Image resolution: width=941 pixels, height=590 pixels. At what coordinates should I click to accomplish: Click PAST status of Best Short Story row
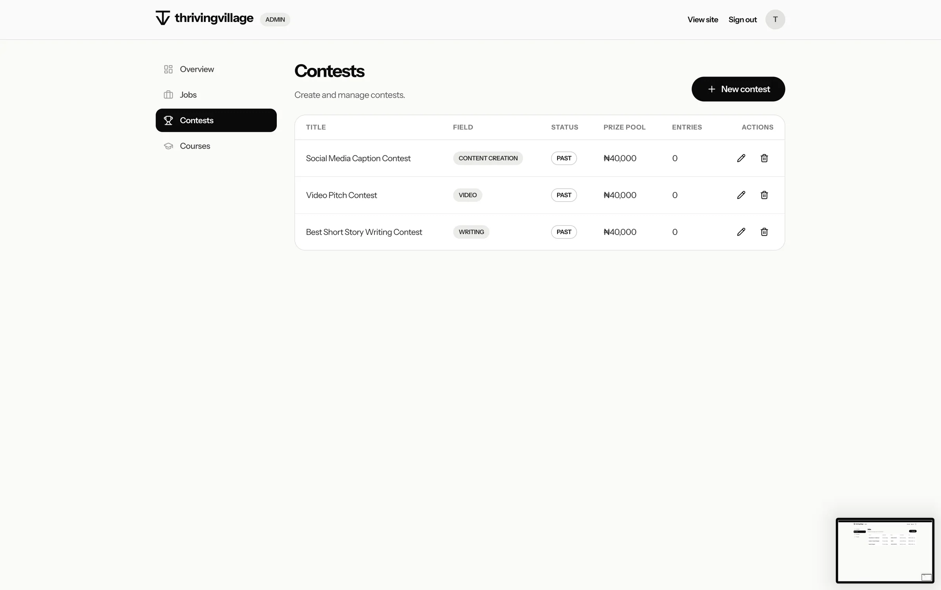click(x=564, y=232)
